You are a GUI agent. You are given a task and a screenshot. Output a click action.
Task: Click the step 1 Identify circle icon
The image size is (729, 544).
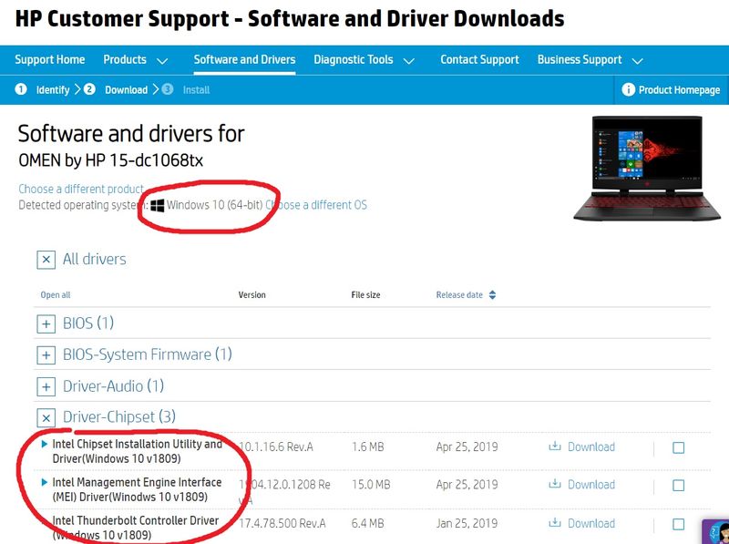click(x=21, y=89)
